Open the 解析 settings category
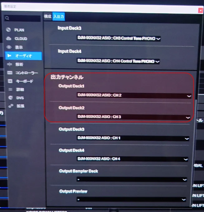The width and height of the screenshot is (204, 212). point(19,64)
